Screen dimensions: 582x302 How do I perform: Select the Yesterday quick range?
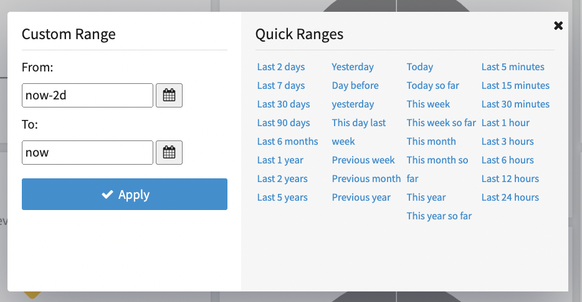coord(353,67)
